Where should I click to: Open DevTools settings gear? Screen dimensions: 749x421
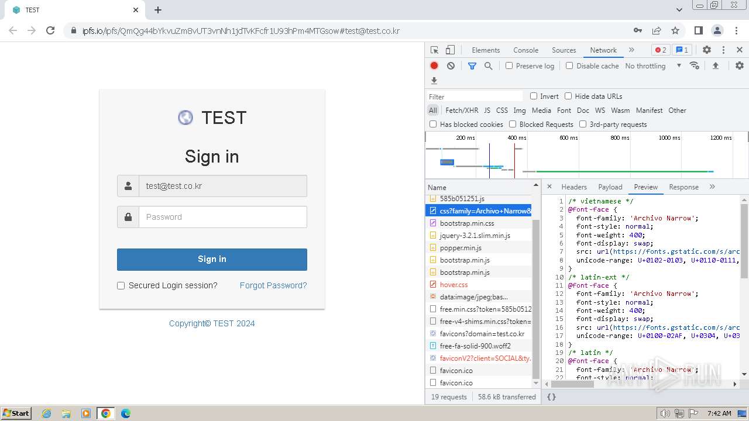[707, 50]
